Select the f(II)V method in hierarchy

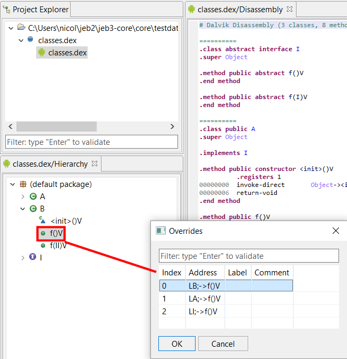tap(58, 246)
